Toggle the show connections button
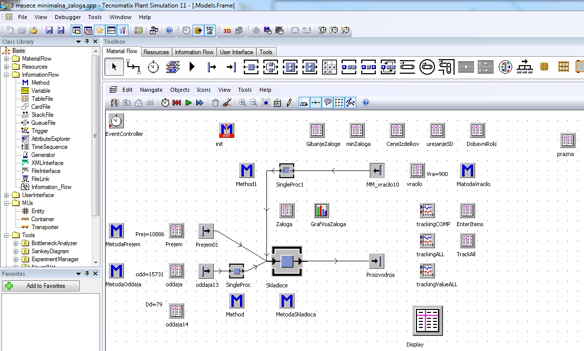 tap(316, 103)
